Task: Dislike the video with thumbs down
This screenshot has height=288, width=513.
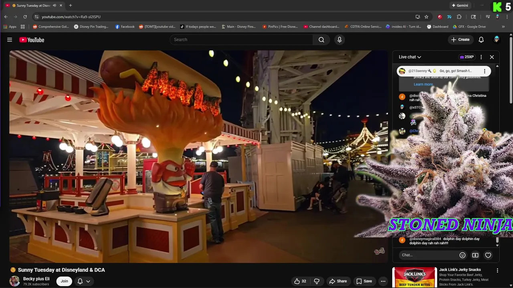Action: [x=317, y=281]
